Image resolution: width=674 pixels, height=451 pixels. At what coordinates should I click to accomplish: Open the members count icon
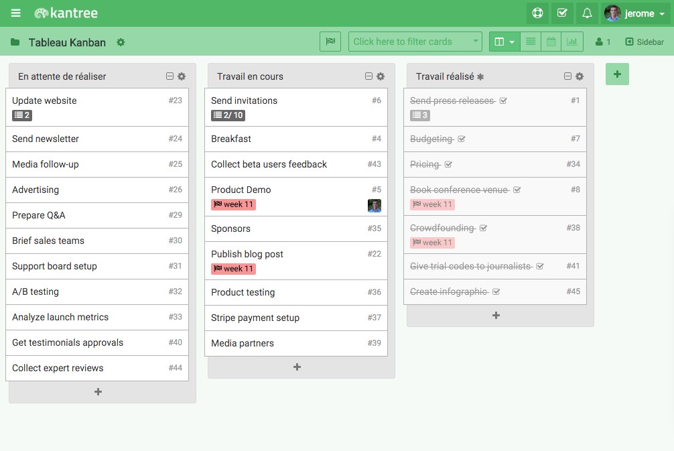[x=602, y=42]
